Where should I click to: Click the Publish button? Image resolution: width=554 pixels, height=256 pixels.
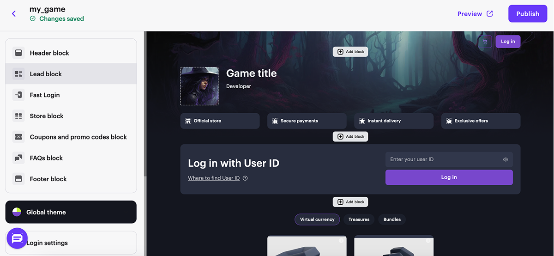527,14
